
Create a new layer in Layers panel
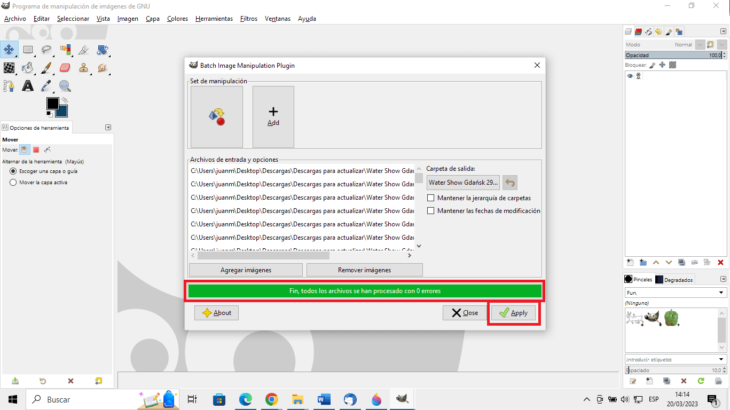pyautogui.click(x=630, y=262)
